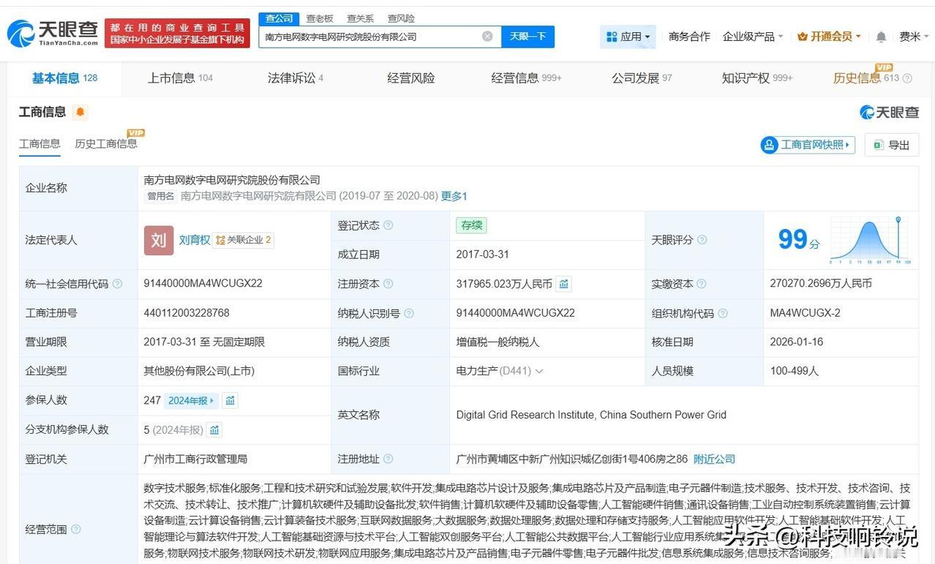Click the 广州市工商行政管理局 registration authority
This screenshot has width=935, height=564.
click(x=195, y=459)
